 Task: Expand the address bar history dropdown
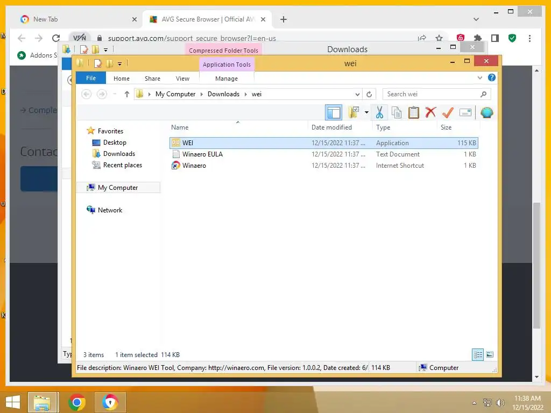(357, 94)
